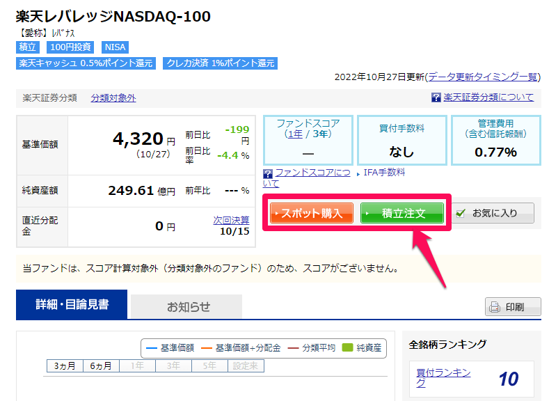Click クレカ決済 1%ポイント還元 tag
This screenshot has width=549, height=401.
(x=221, y=63)
